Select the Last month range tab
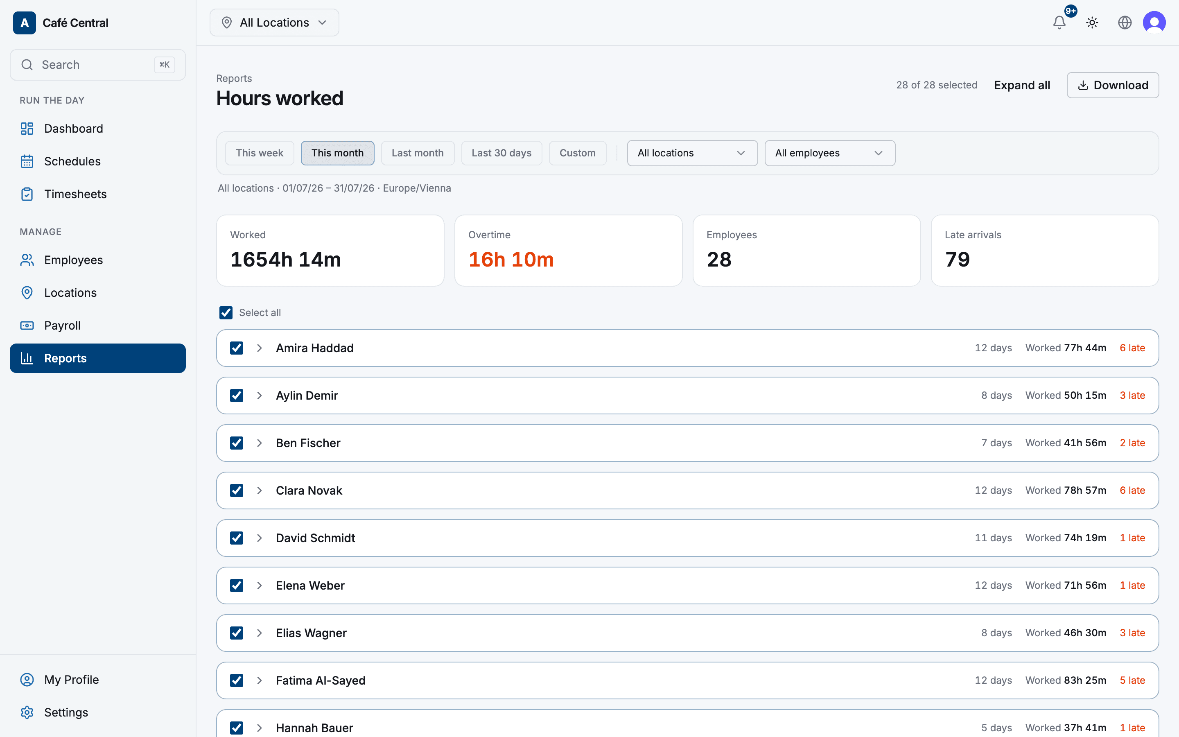The image size is (1179, 737). (x=418, y=153)
